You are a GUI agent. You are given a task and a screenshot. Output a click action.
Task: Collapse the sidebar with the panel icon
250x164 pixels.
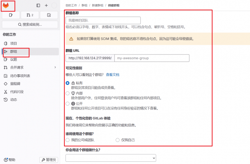[38, 6]
